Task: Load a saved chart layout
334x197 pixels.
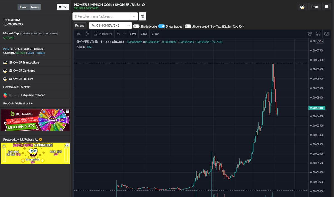Action: (144, 34)
